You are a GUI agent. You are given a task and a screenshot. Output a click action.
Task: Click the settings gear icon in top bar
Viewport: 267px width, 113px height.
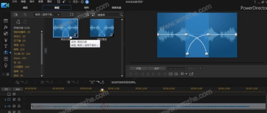click(x=82, y=2)
